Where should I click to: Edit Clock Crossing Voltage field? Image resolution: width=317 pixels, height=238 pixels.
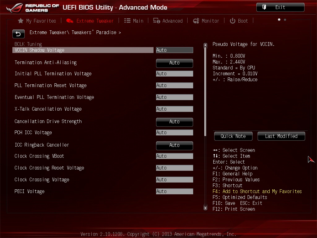point(175,179)
